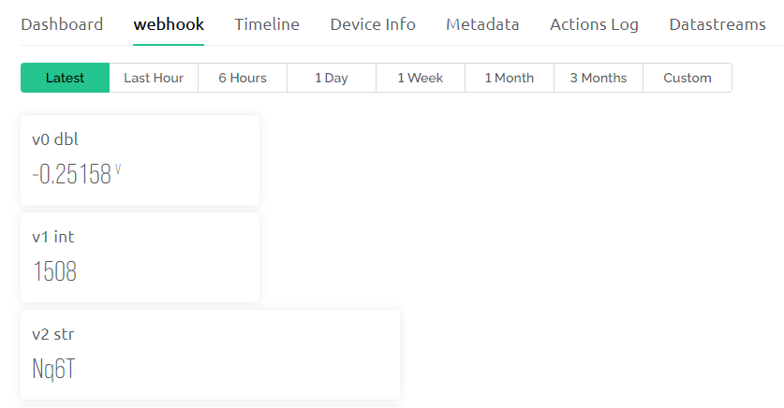Open the Dashboard tab
Image resolution: width=784 pixels, height=408 pixels.
(62, 24)
